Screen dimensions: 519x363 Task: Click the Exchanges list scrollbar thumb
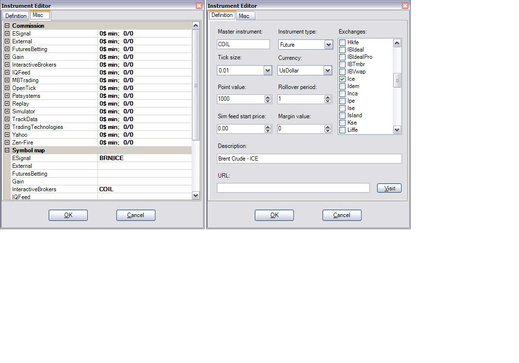click(x=397, y=80)
